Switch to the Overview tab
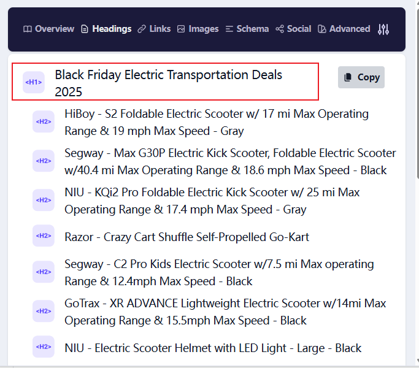The width and height of the screenshot is (419, 368). click(x=48, y=29)
